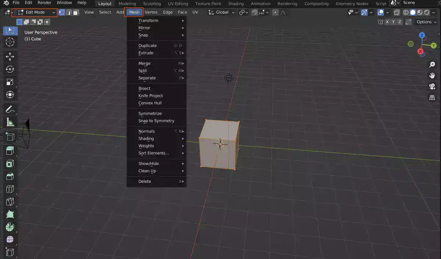Open object visibility filter dropdown
Viewport: 441px width, 259px height.
pyautogui.click(x=353, y=12)
